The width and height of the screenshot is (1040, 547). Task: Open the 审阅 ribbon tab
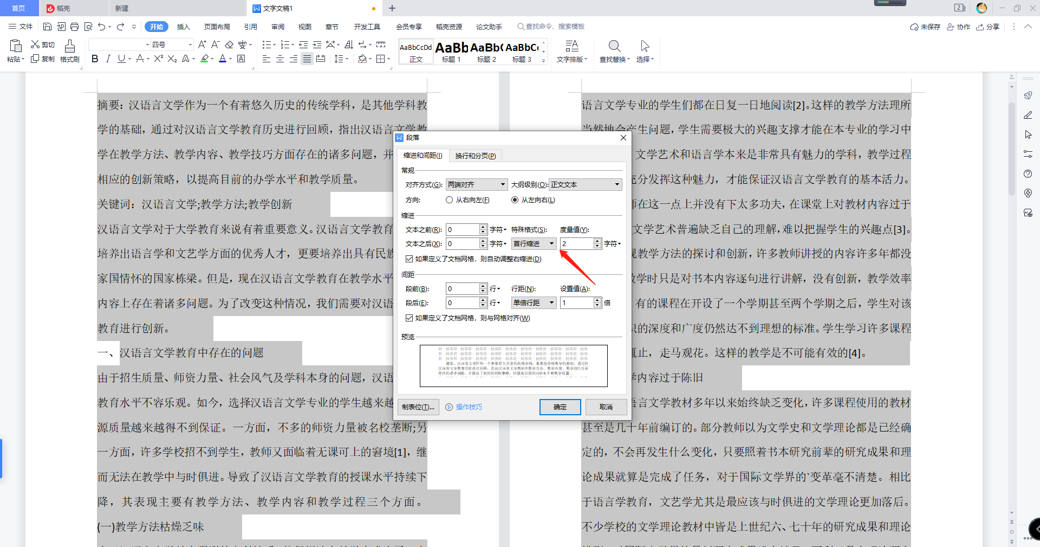(278, 27)
